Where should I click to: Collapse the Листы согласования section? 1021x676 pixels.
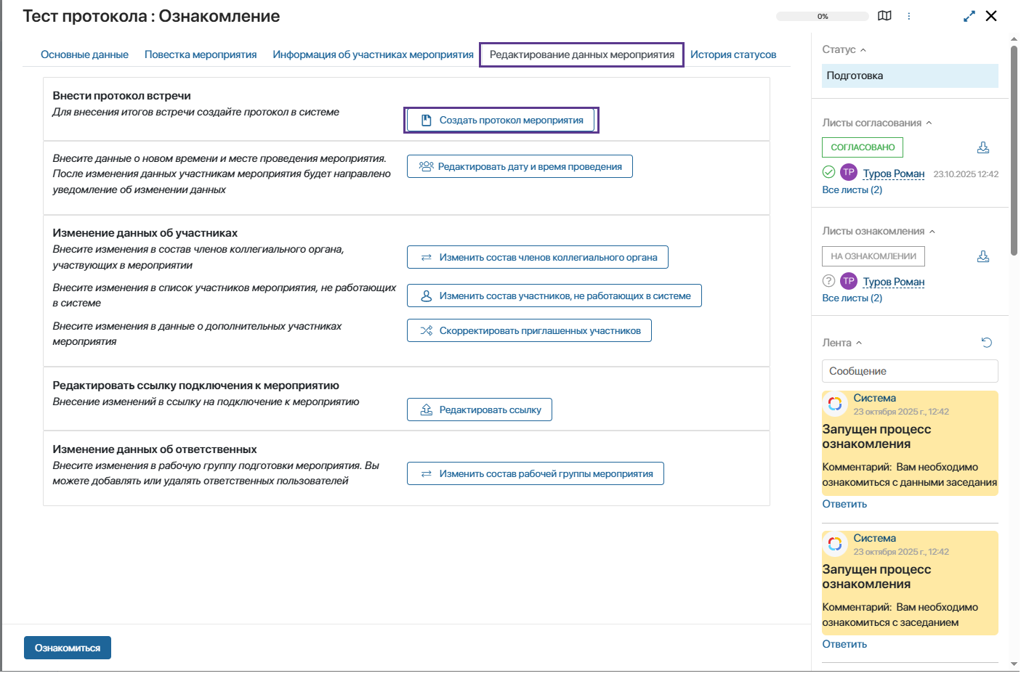coord(929,123)
